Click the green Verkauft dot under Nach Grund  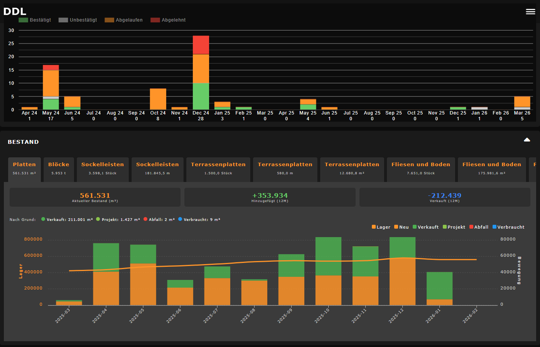click(x=43, y=219)
